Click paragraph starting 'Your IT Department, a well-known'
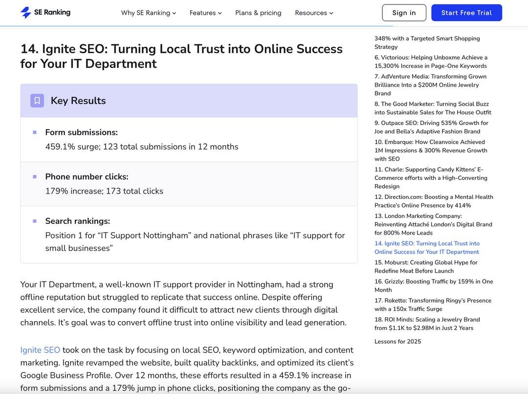Viewport: 528px width, 394px height. 183,304
